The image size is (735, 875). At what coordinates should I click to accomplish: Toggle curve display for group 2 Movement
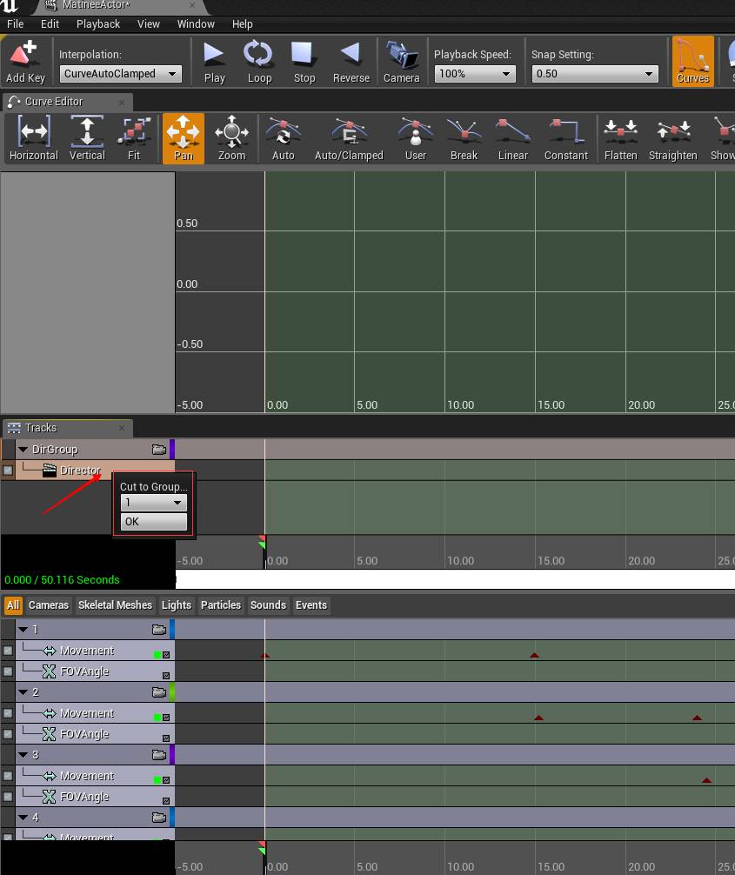click(x=166, y=718)
